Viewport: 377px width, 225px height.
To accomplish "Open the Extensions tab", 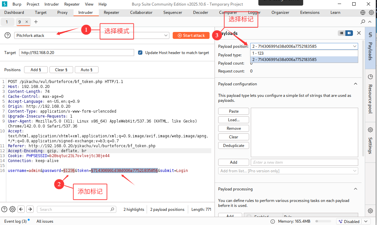I will pos(310,13).
